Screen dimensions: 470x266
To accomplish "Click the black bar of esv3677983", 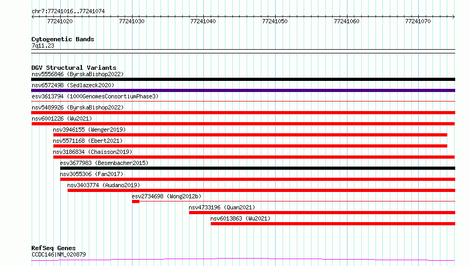I will click(x=258, y=168).
